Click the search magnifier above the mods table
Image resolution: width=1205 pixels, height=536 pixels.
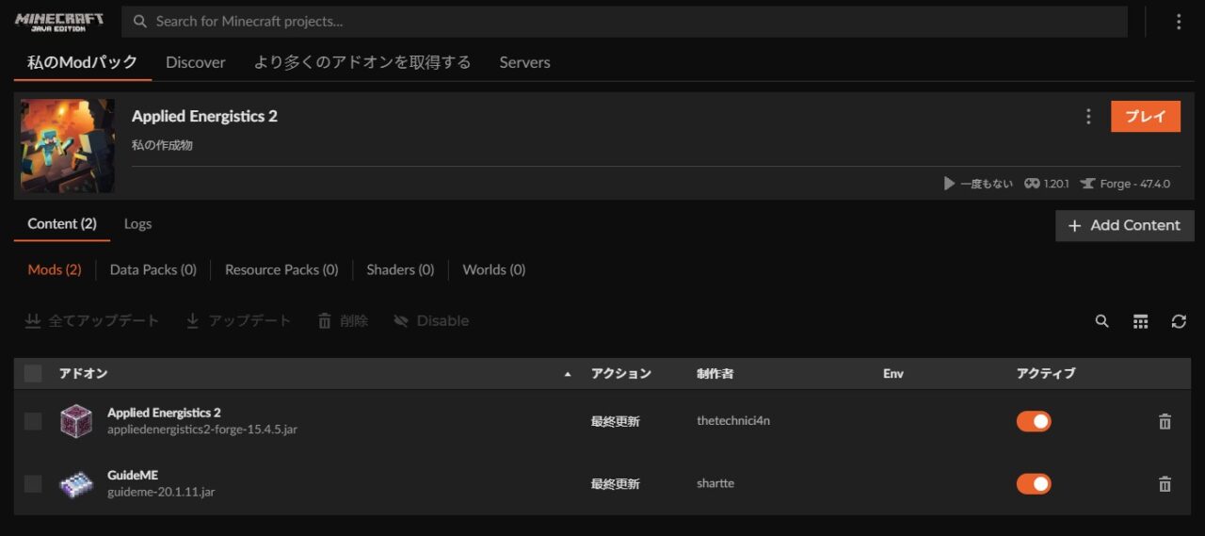[x=1101, y=321]
